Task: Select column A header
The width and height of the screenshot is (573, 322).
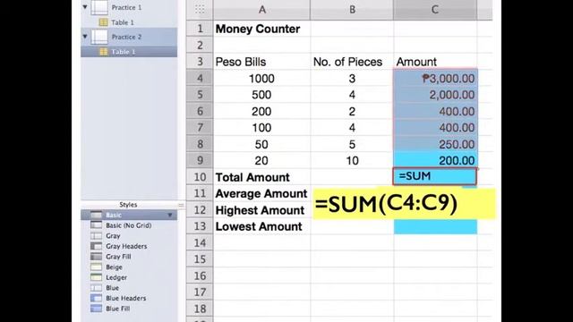Action: (x=261, y=10)
